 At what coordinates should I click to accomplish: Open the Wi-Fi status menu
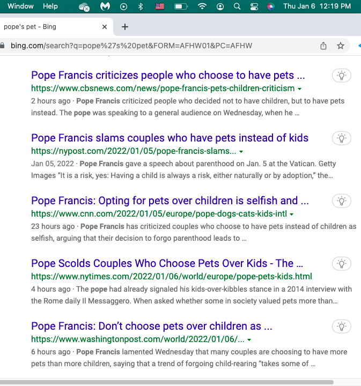[202, 6]
